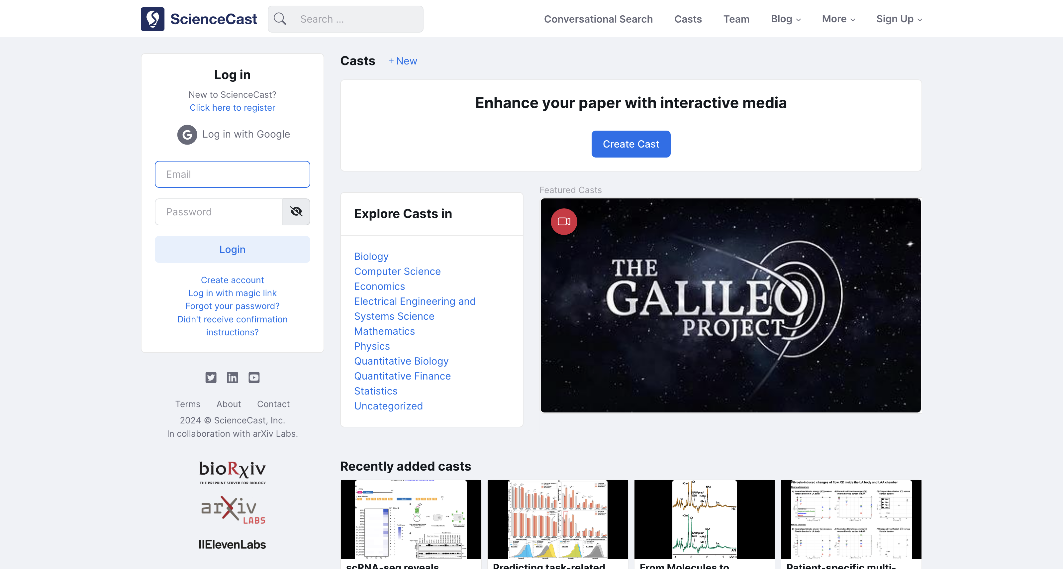This screenshot has height=569, width=1063.
Task: Click the magnifier search icon
Action: pyautogui.click(x=280, y=19)
